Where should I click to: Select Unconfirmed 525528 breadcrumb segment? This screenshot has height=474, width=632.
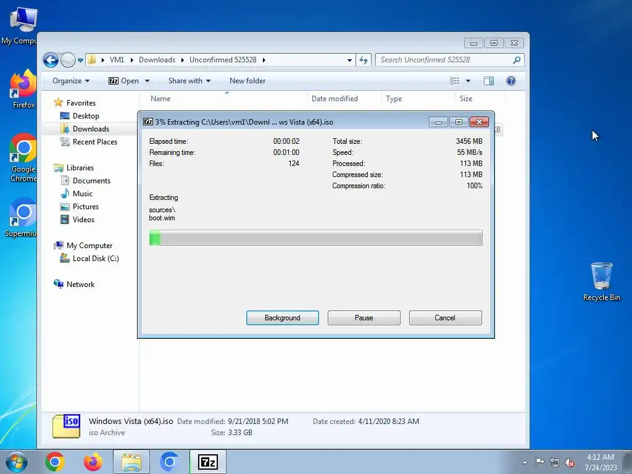pos(223,60)
